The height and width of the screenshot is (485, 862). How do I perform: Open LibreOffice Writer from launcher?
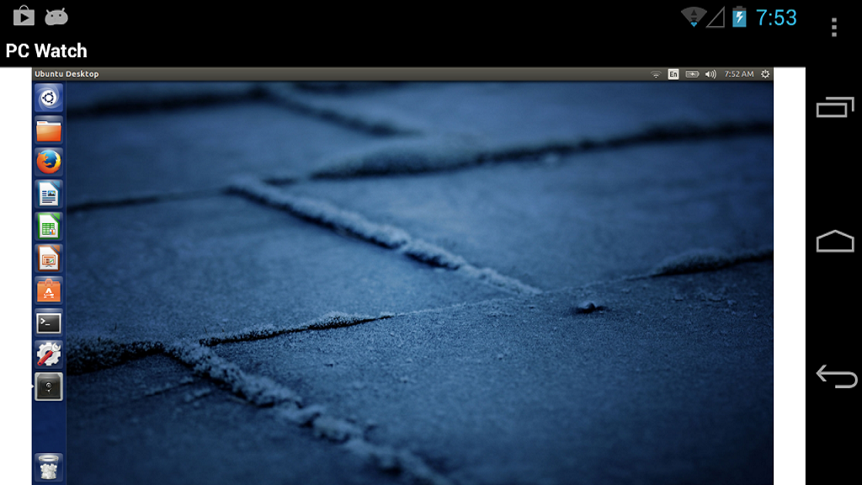(x=48, y=195)
